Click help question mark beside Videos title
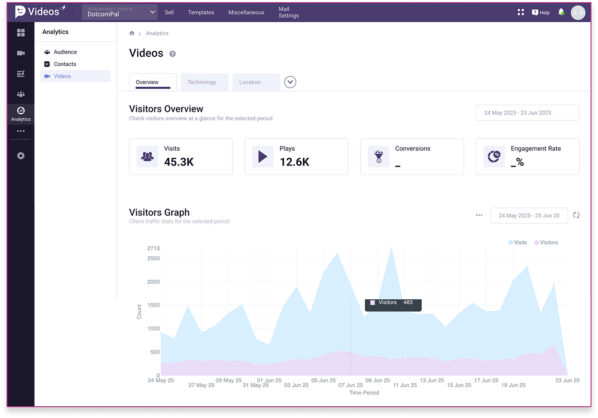The image size is (598, 418). 172,54
